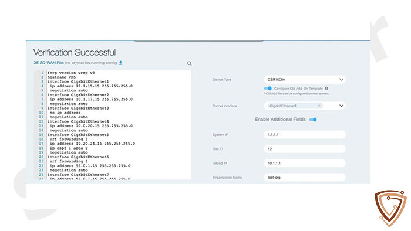
Task: Select line 'no ip address'
Action: 65,113
